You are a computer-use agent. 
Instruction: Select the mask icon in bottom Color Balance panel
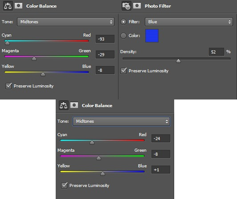pos(74,105)
